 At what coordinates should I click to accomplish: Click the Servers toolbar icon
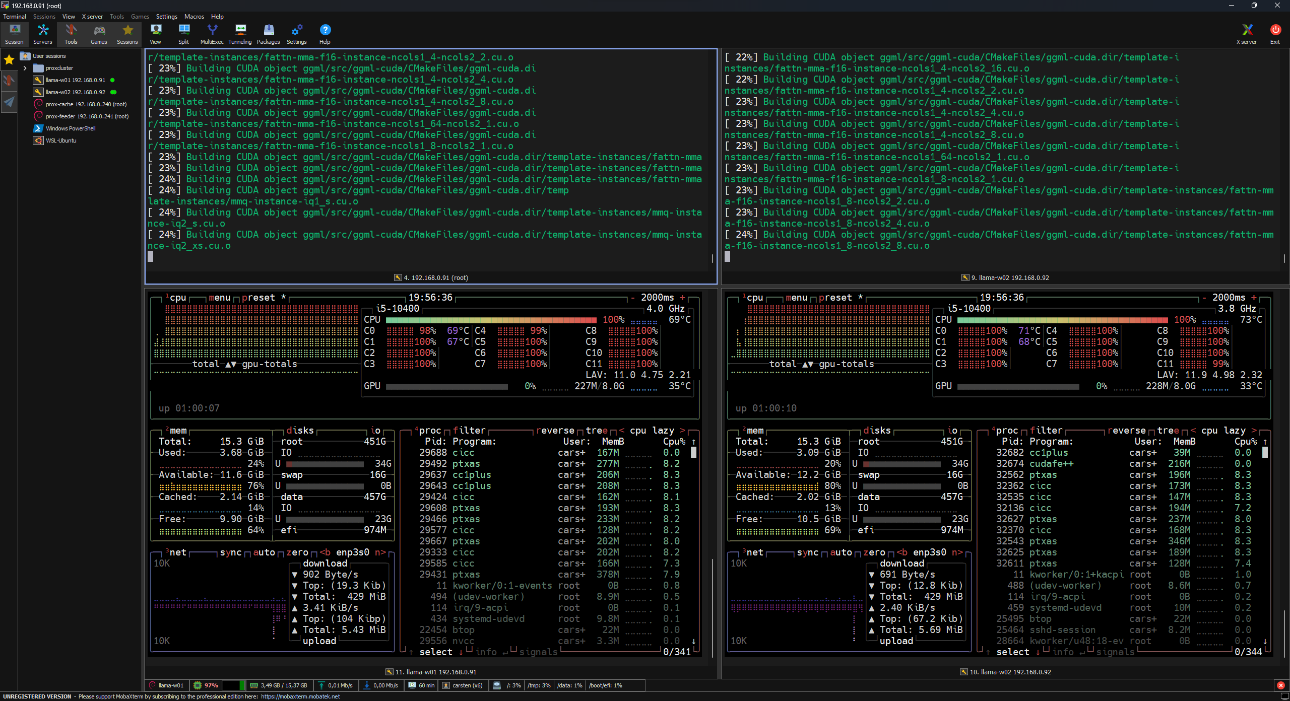click(43, 34)
